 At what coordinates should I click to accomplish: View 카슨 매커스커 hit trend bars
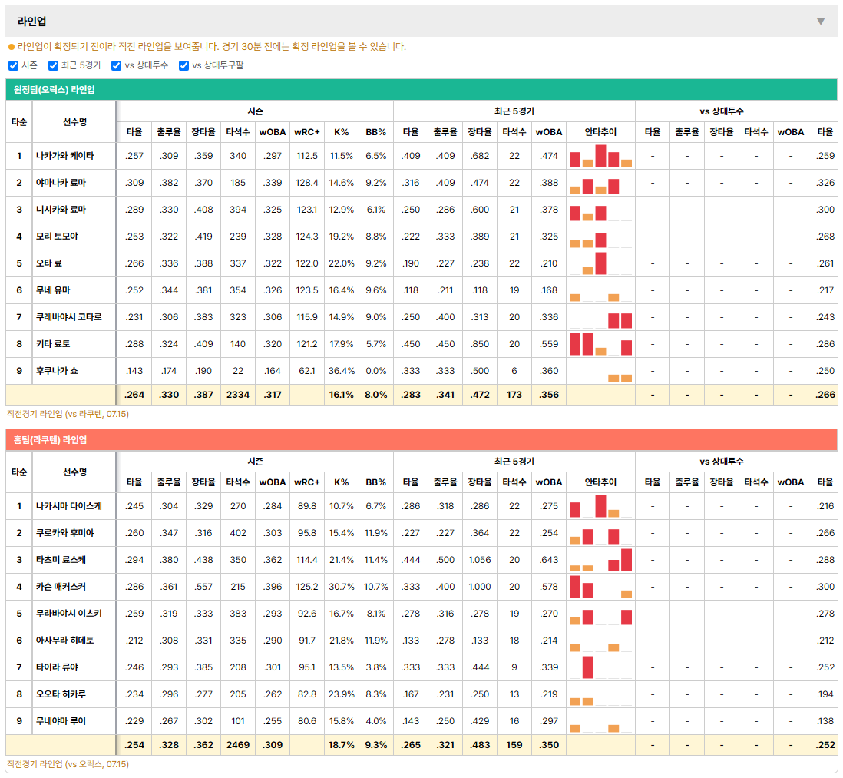600,587
